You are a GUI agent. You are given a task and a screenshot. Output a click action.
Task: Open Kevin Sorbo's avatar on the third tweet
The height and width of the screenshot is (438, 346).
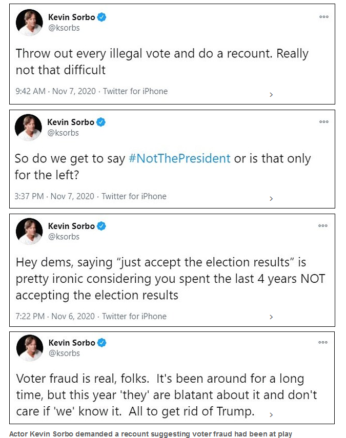pyautogui.click(x=29, y=232)
